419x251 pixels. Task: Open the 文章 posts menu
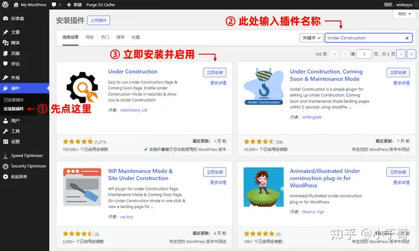click(24, 33)
